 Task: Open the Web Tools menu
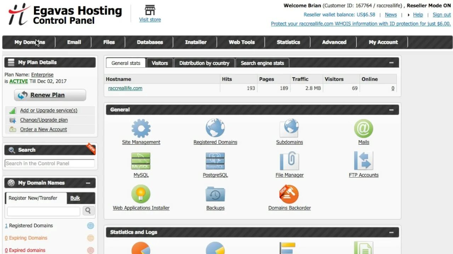point(242,42)
